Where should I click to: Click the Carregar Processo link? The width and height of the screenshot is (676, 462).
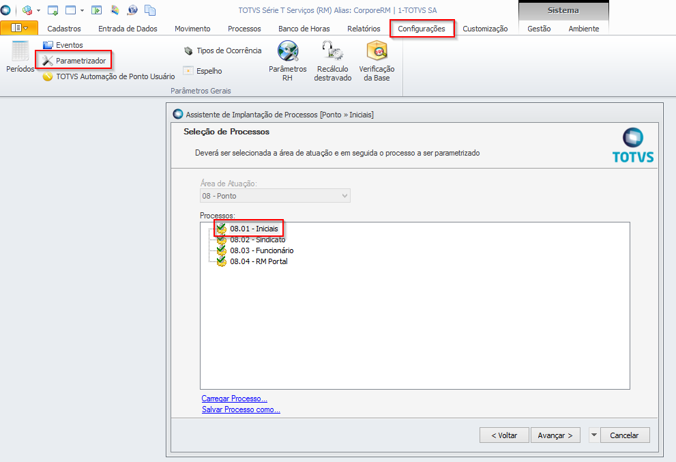pos(234,398)
